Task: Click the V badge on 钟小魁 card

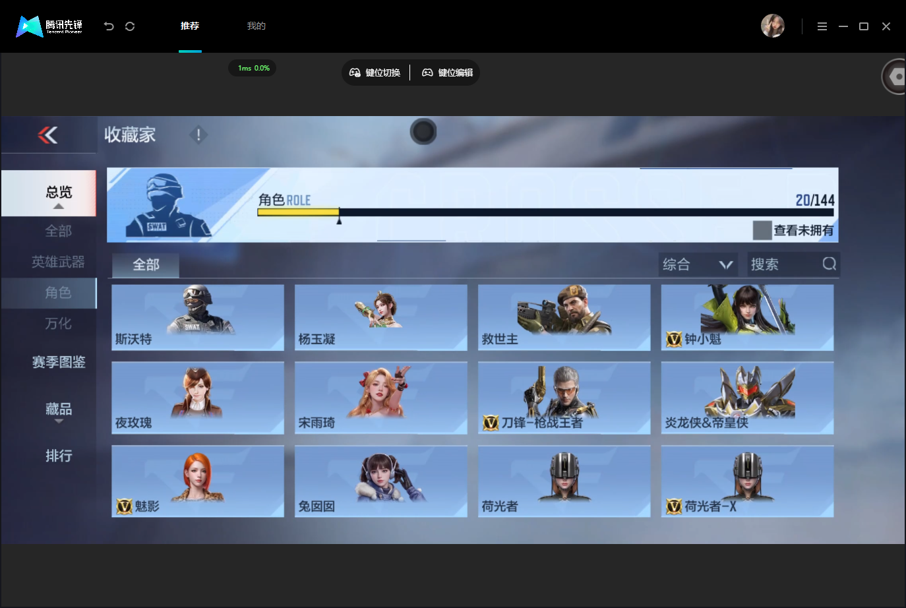Action: click(674, 339)
